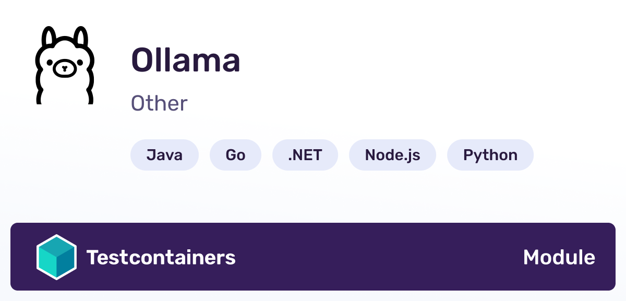Click the empty middle of the purple banner
626x301 pixels.
click(378, 257)
